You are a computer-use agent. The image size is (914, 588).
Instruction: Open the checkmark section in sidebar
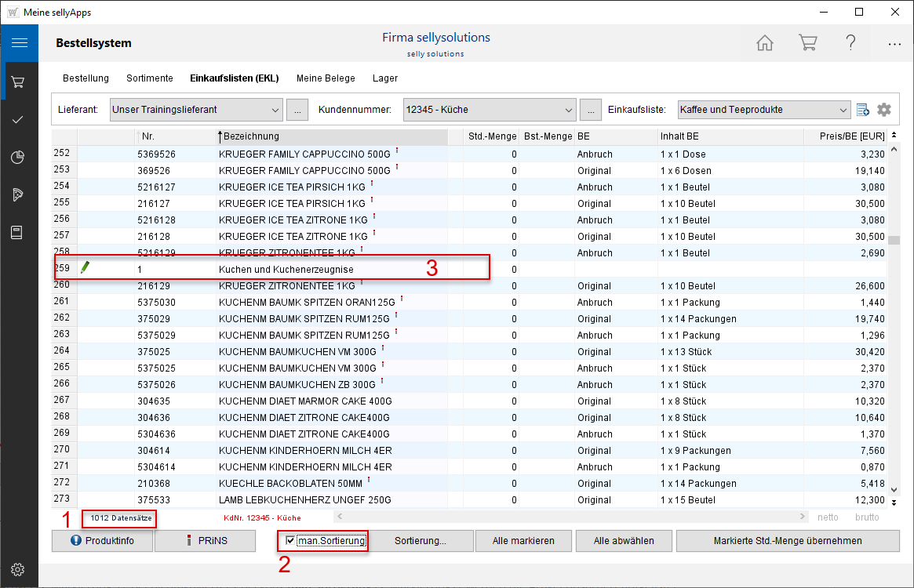[19, 119]
